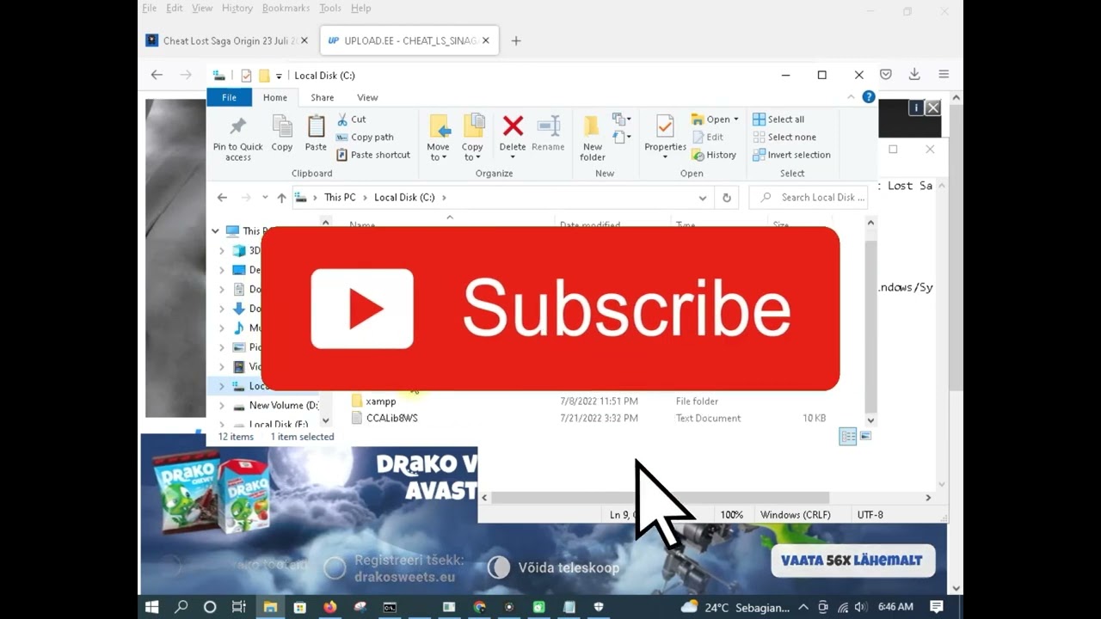Collapse the Explorer ribbon

(x=852, y=97)
